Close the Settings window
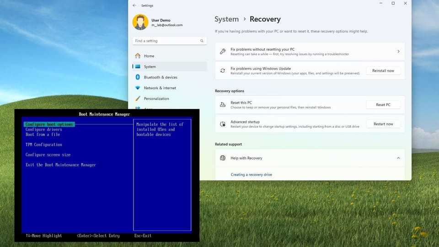 406,3
